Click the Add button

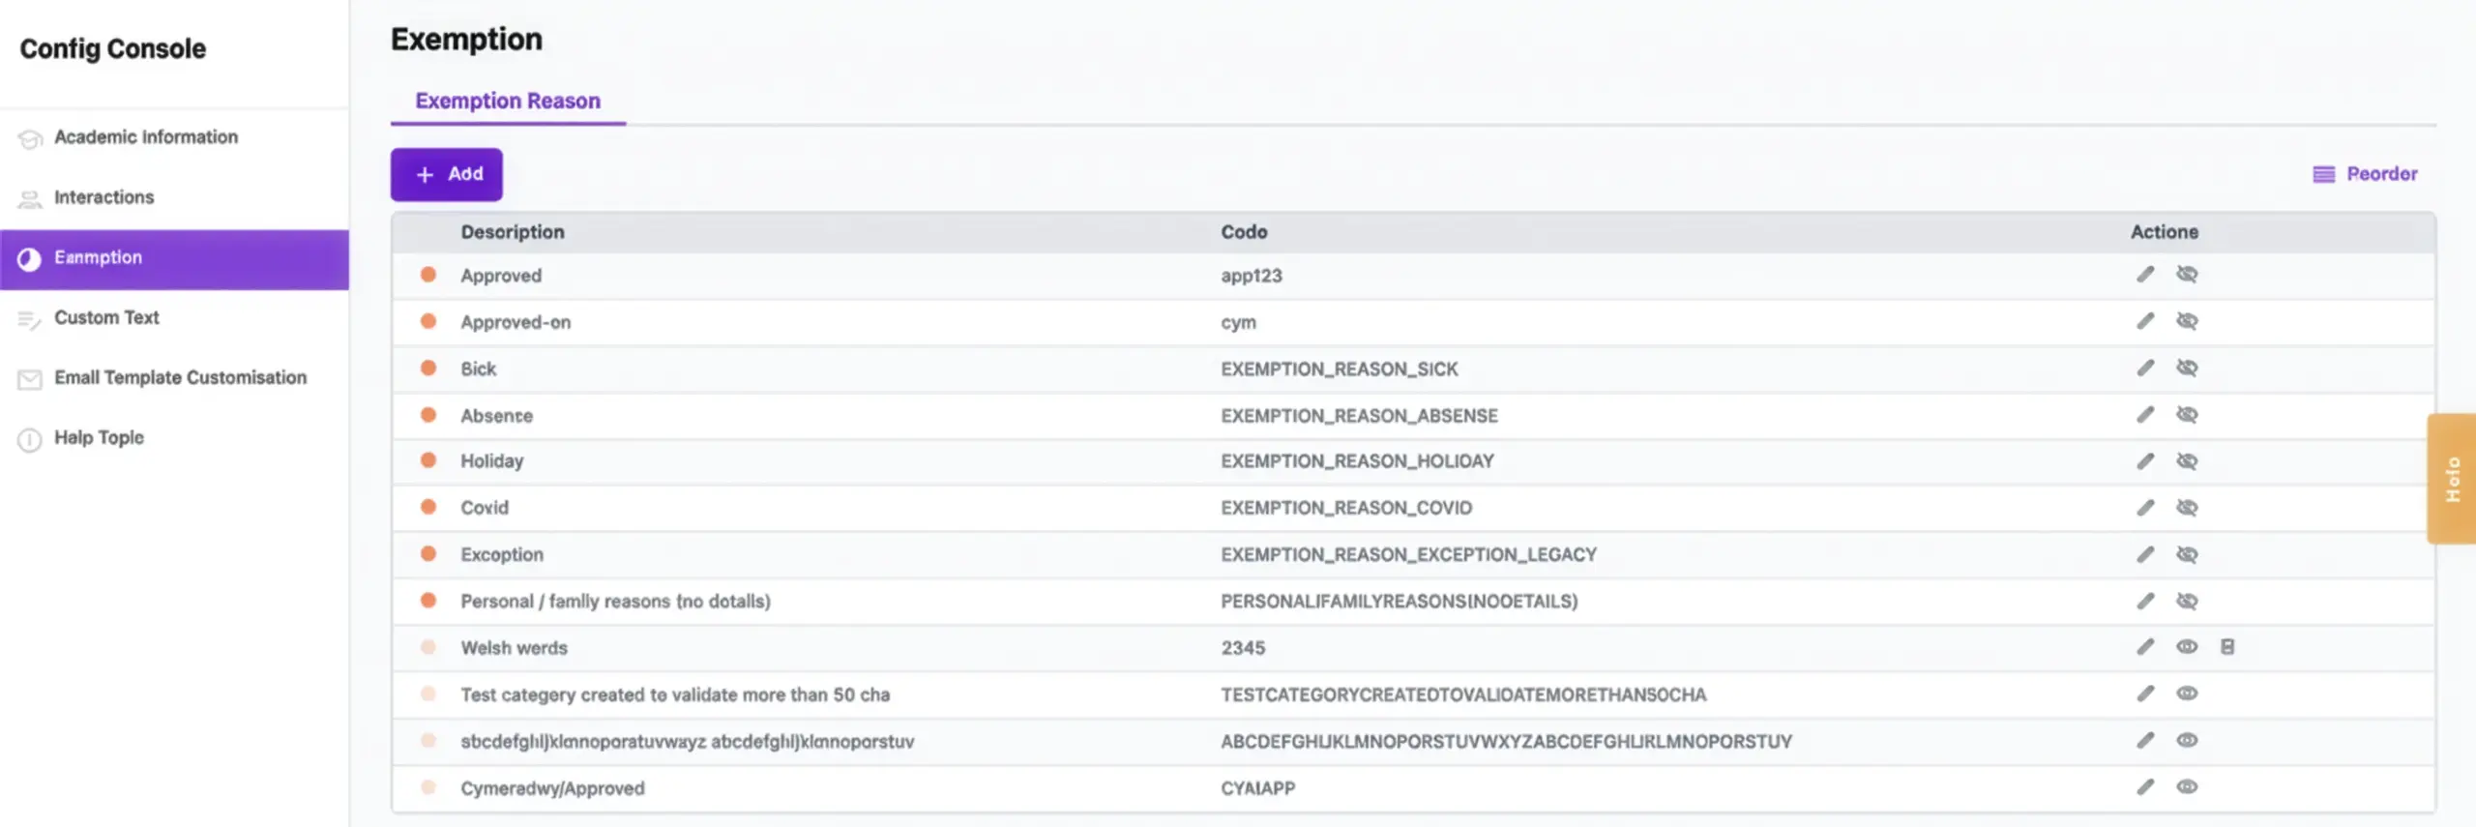click(x=447, y=174)
